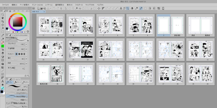Close the 表紙・本文 document tab
The width and height of the screenshot is (217, 108).
(x=44, y=12)
